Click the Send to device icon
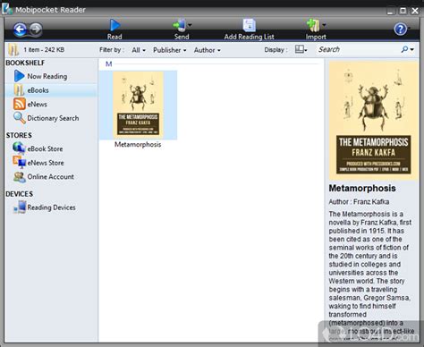The width and height of the screenshot is (424, 347). (x=180, y=25)
